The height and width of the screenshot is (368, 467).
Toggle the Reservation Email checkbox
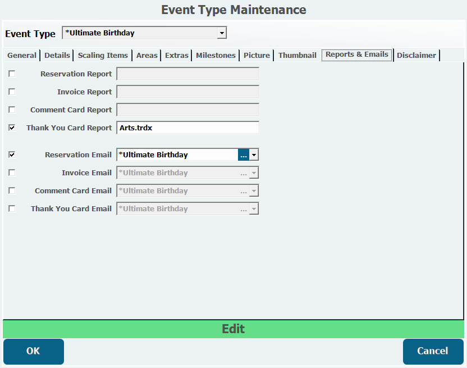[12, 155]
